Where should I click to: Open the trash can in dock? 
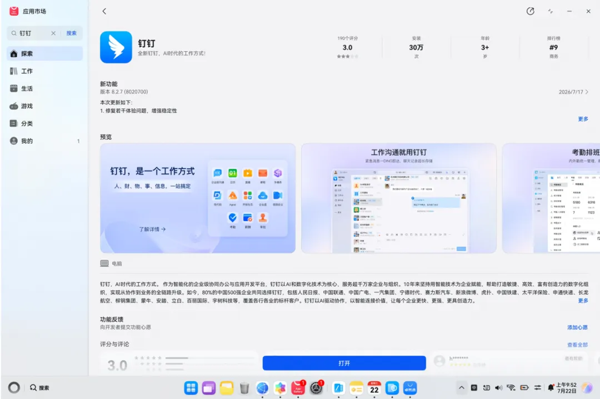coord(244,388)
